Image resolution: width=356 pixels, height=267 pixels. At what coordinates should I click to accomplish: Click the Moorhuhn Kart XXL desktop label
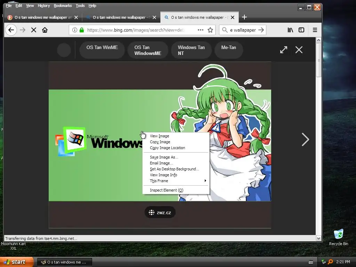coord(14,246)
